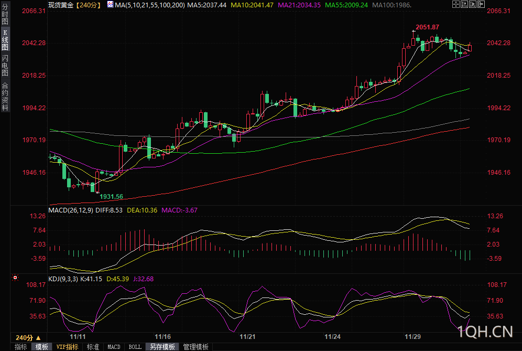
Task: Click the 1931.56 low price marker
Action: 111,196
